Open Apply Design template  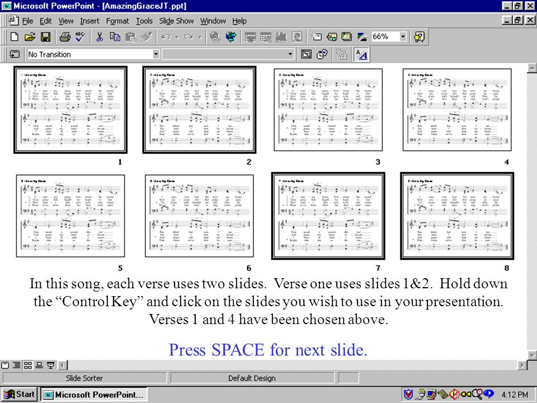pyautogui.click(x=347, y=37)
